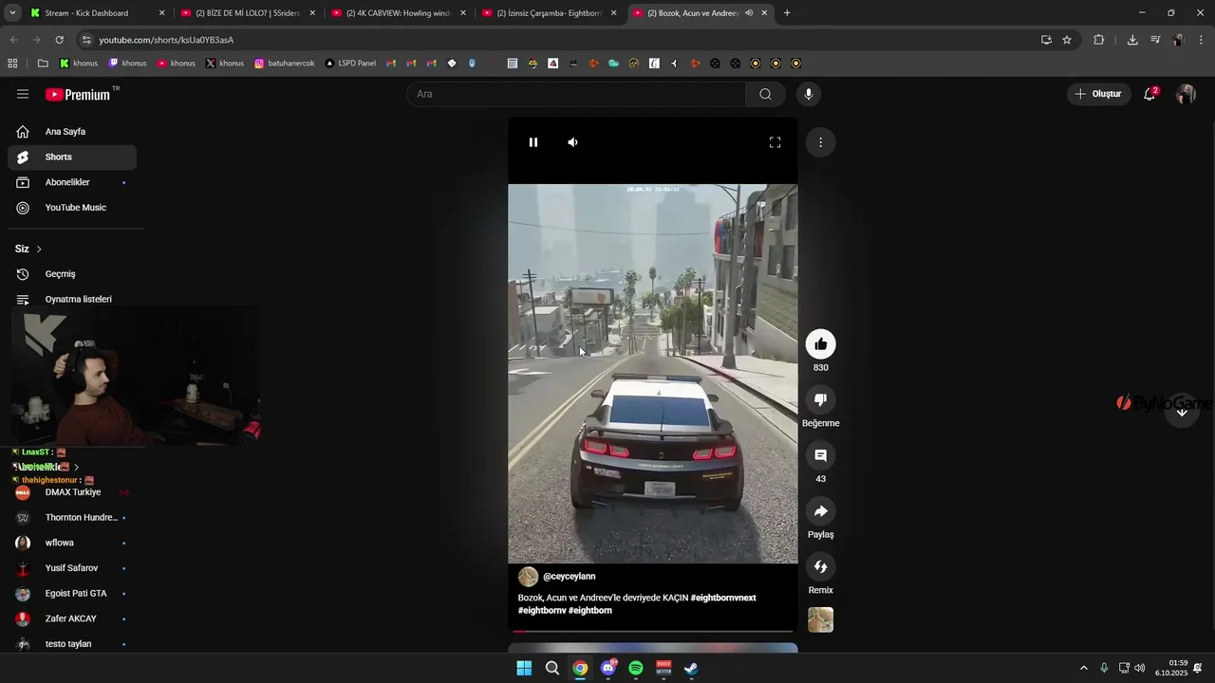1215x683 pixels.
Task: Select Shorts in the sidebar
Action: (x=72, y=157)
